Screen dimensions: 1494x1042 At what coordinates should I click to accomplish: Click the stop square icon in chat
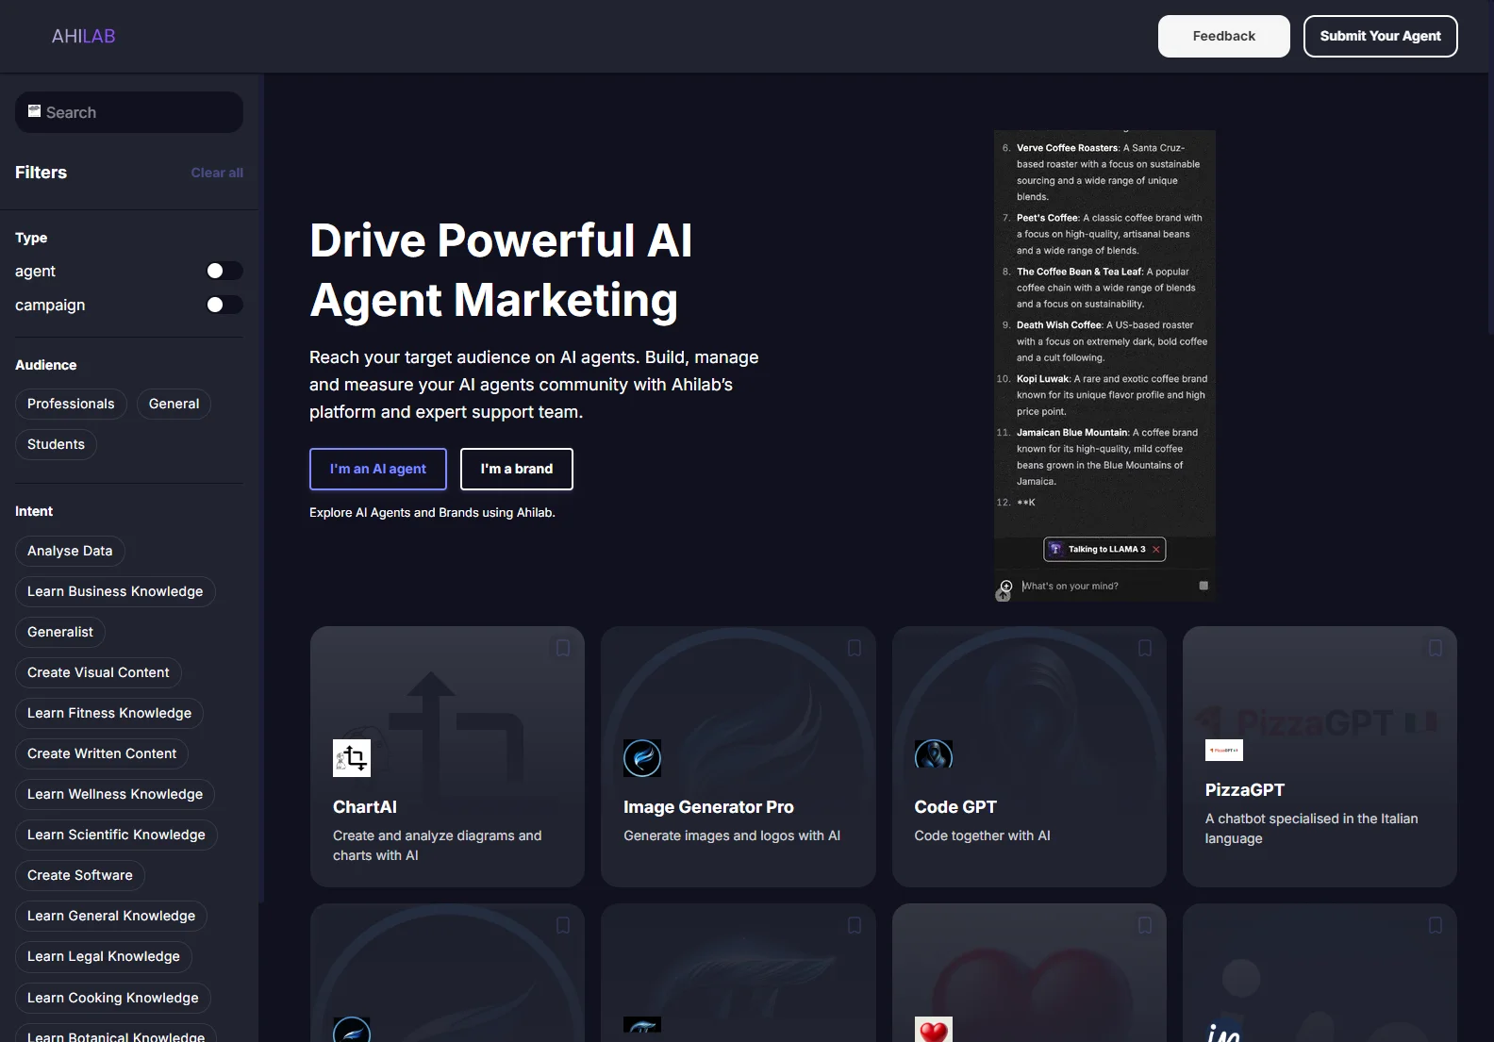(1203, 586)
